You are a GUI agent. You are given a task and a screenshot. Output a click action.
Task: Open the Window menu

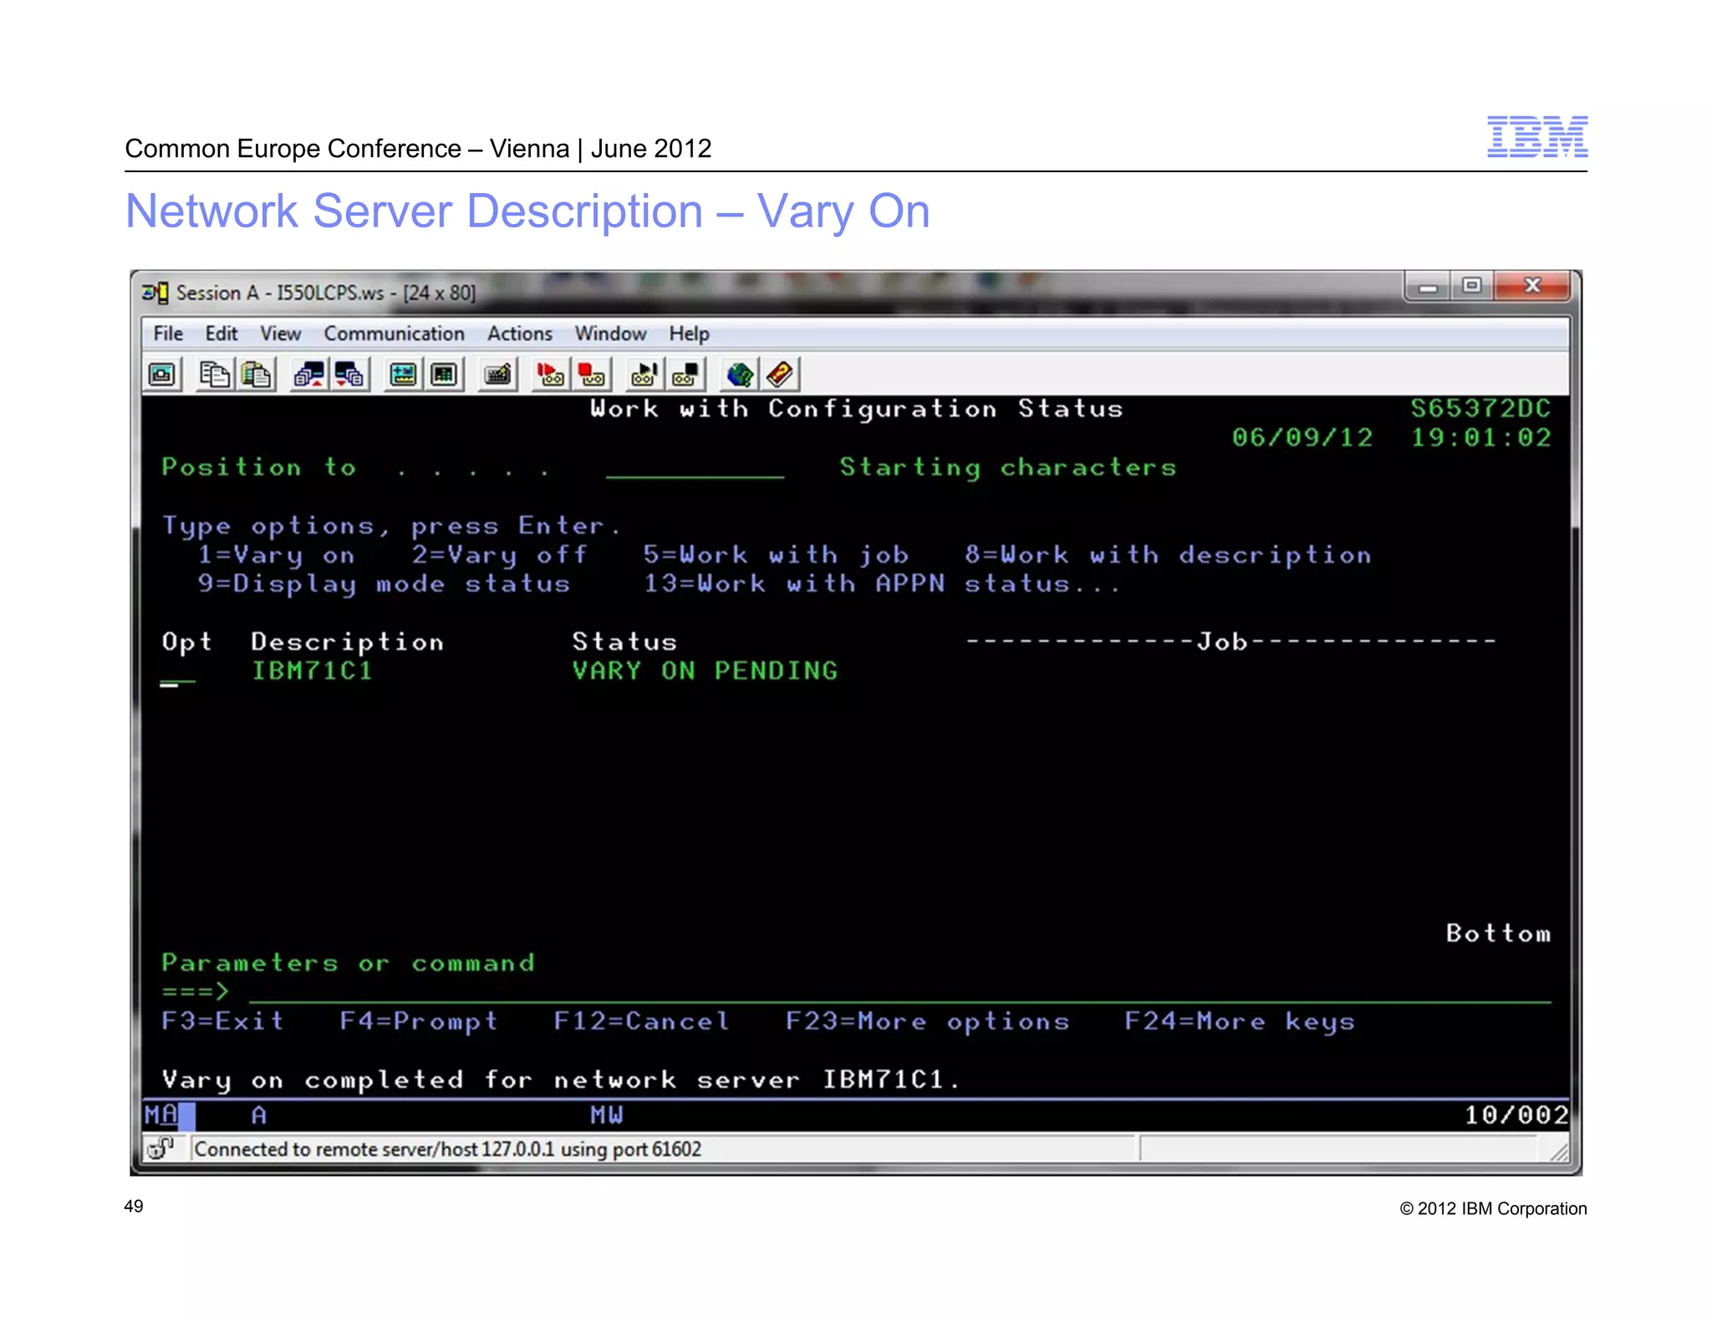click(610, 333)
